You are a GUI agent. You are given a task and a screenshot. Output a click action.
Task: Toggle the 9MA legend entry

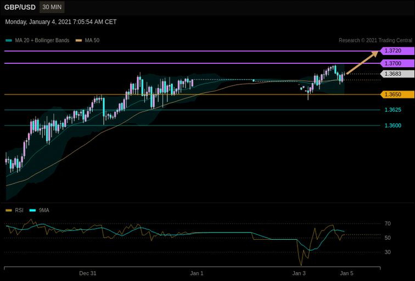coord(39,210)
